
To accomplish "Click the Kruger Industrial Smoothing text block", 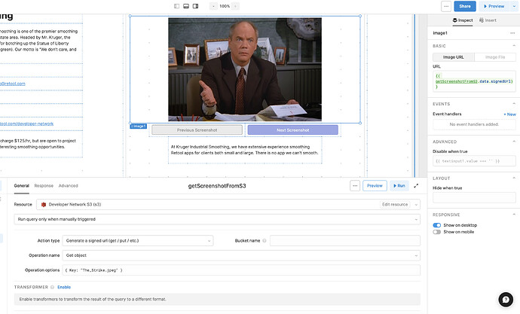I will coord(245,150).
